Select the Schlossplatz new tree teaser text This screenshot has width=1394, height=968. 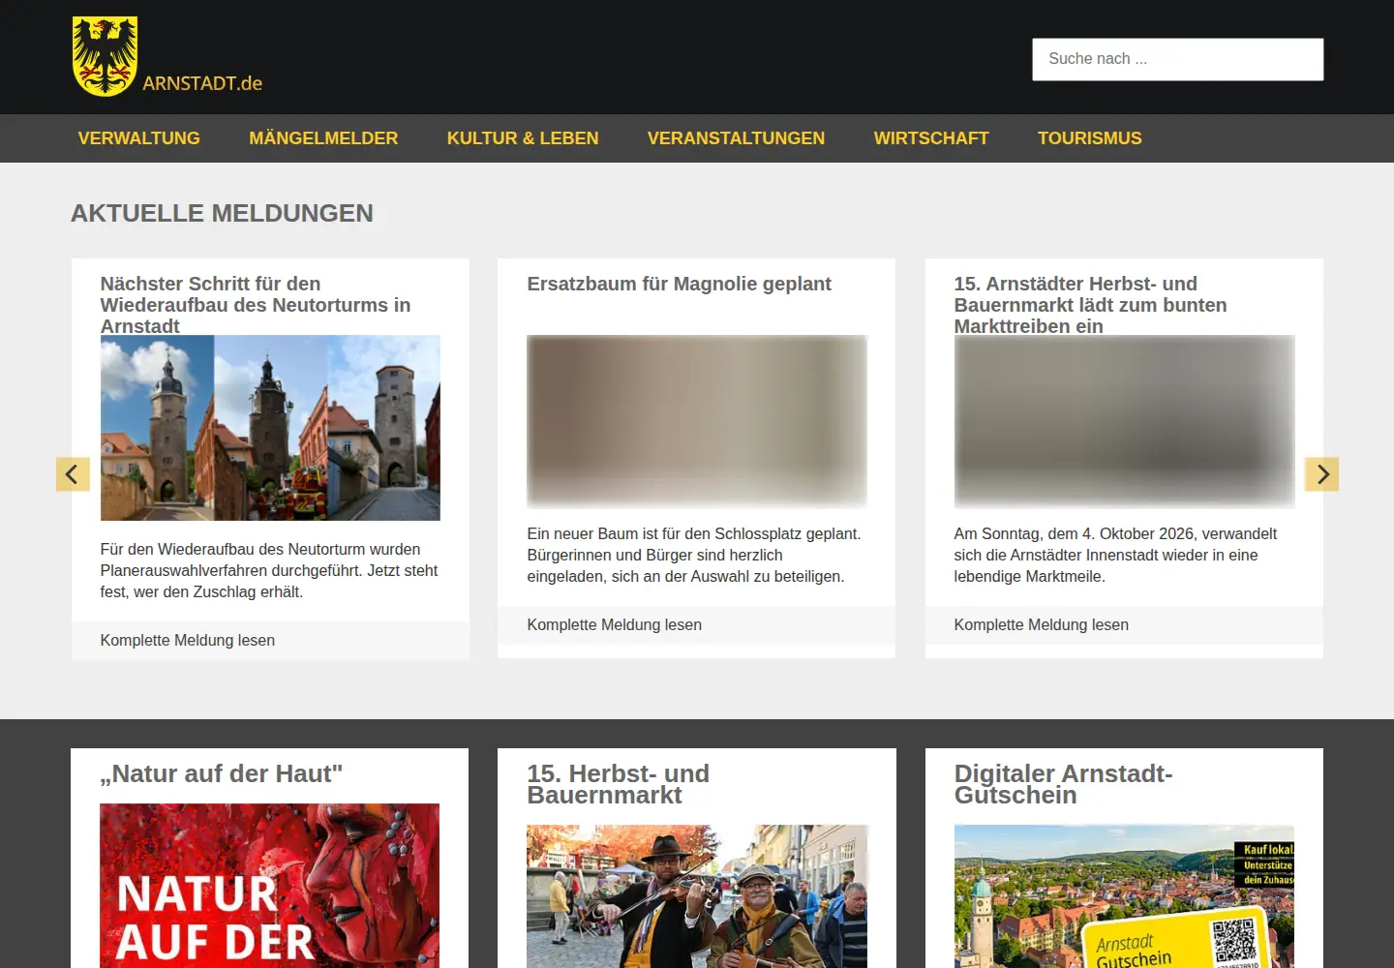pyautogui.click(x=694, y=555)
